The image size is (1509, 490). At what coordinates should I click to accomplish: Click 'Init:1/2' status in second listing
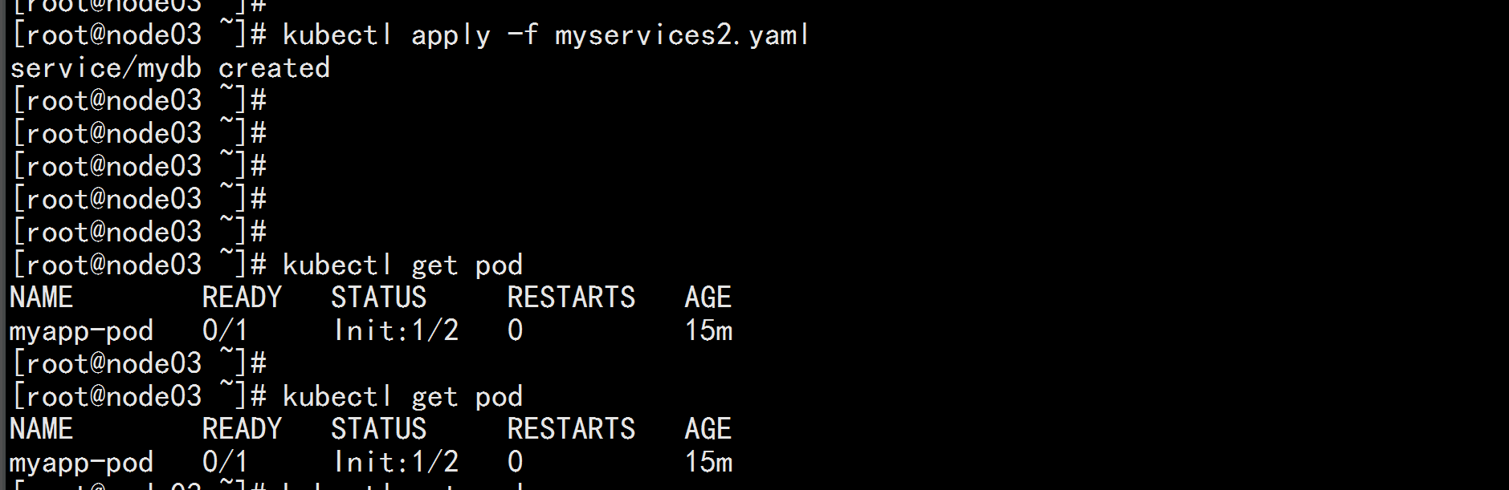tap(396, 462)
